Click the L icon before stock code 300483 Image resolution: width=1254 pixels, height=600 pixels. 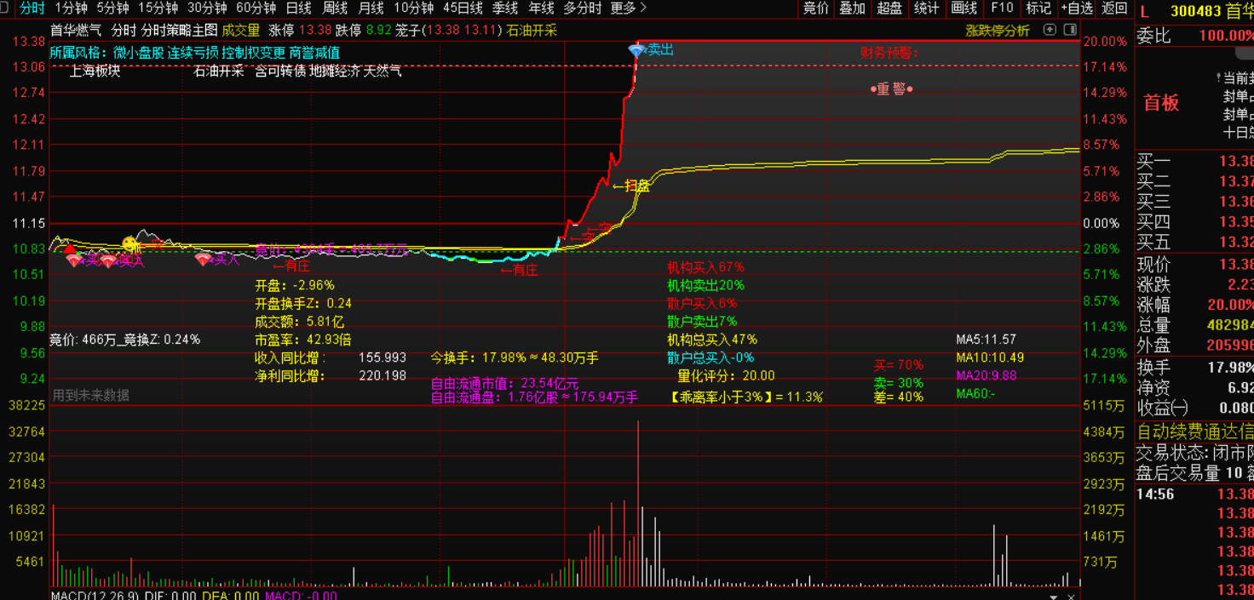coord(1145,12)
